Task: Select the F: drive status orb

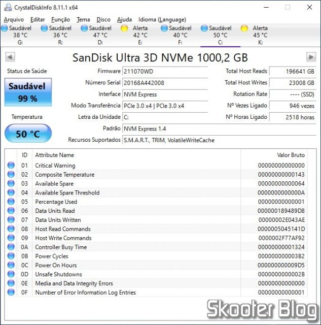Action: 164,28
